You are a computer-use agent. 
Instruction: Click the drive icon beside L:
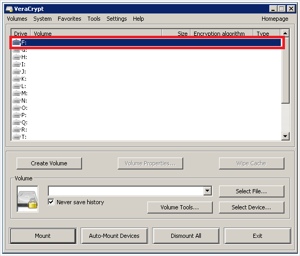[x=17, y=86]
